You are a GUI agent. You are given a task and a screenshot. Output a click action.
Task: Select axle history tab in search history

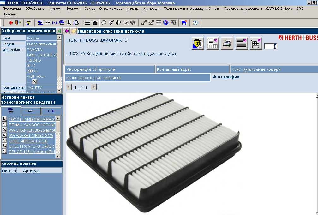click(x=51, y=111)
